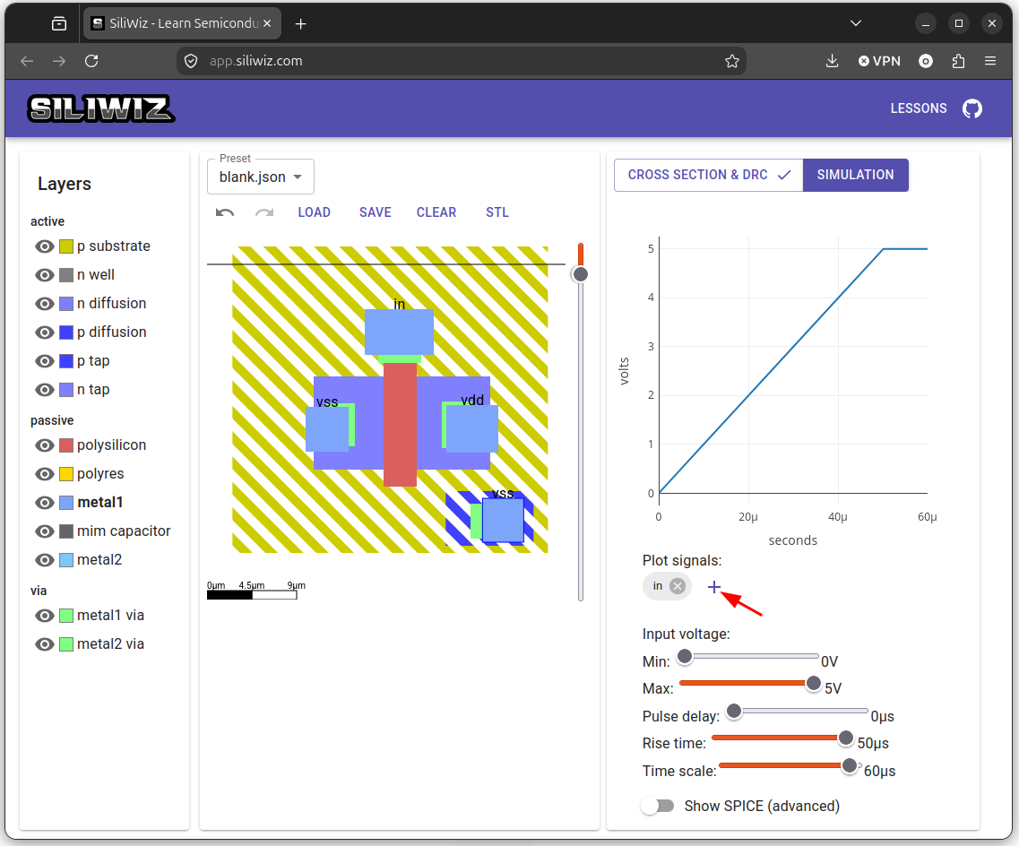Image resolution: width=1019 pixels, height=846 pixels.
Task: Open browser extensions puzzle icon
Action: pos(958,61)
